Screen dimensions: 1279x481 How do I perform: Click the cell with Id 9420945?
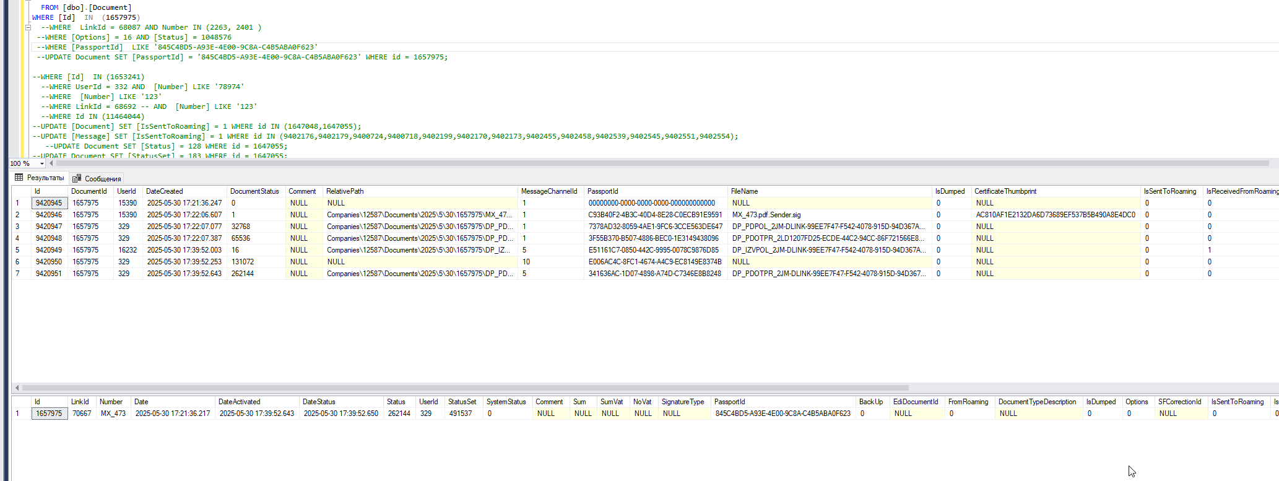(x=49, y=203)
